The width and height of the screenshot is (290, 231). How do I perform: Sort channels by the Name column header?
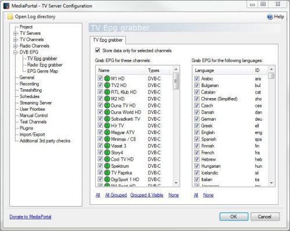click(121, 70)
